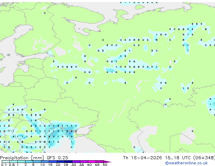The image size is (215, 166).
Task: Select the 40–45 mm legend color swatch
Action: (x=92, y=162)
